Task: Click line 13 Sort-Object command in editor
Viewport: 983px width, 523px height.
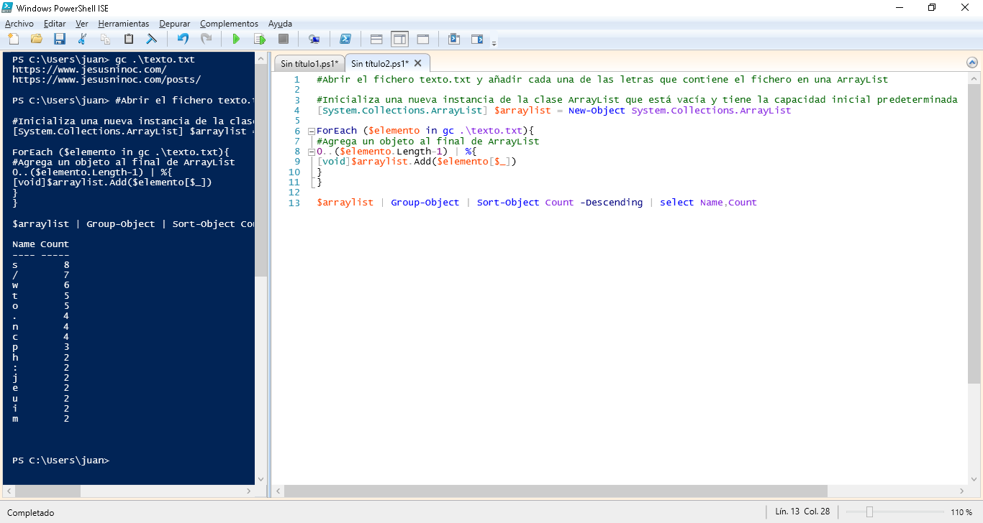Action: [508, 203]
